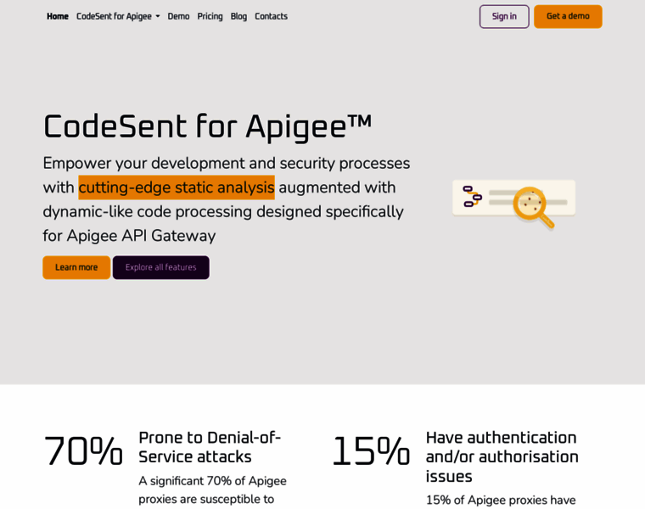Image resolution: width=645 pixels, height=509 pixels.
Task: Click highlighted cutting-edge static analysis text
Action: pos(177,187)
